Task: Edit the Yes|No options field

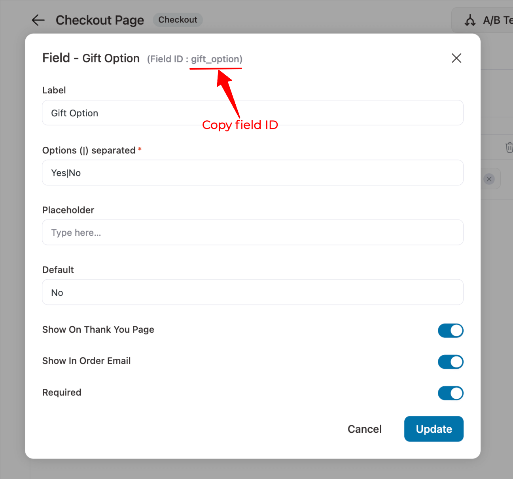Action: tap(252, 172)
